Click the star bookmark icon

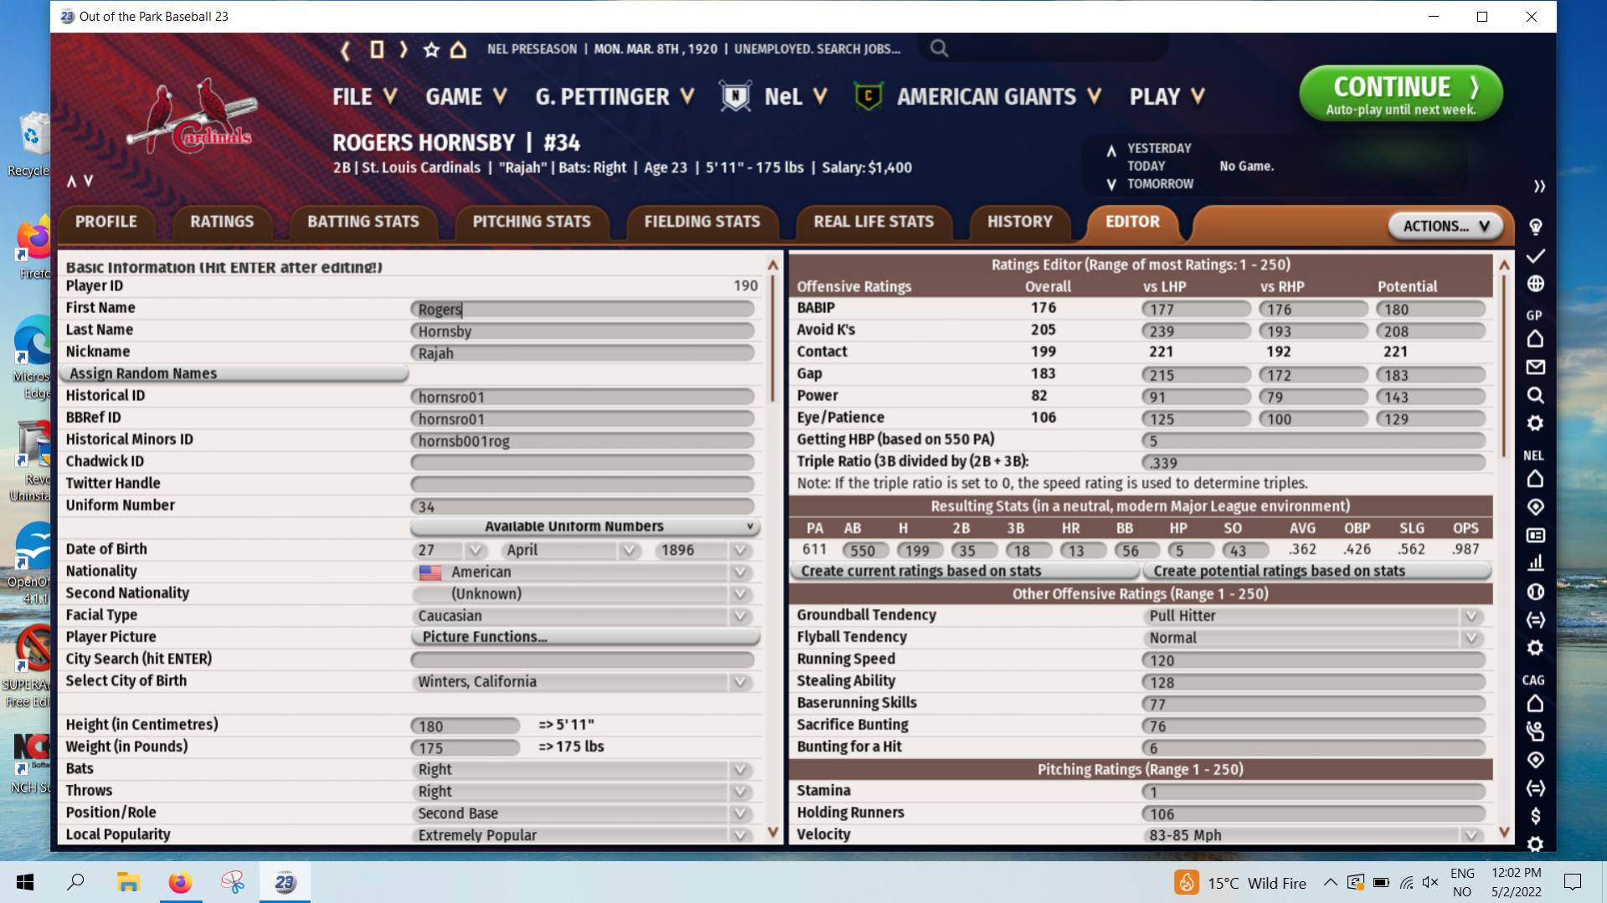click(x=431, y=49)
